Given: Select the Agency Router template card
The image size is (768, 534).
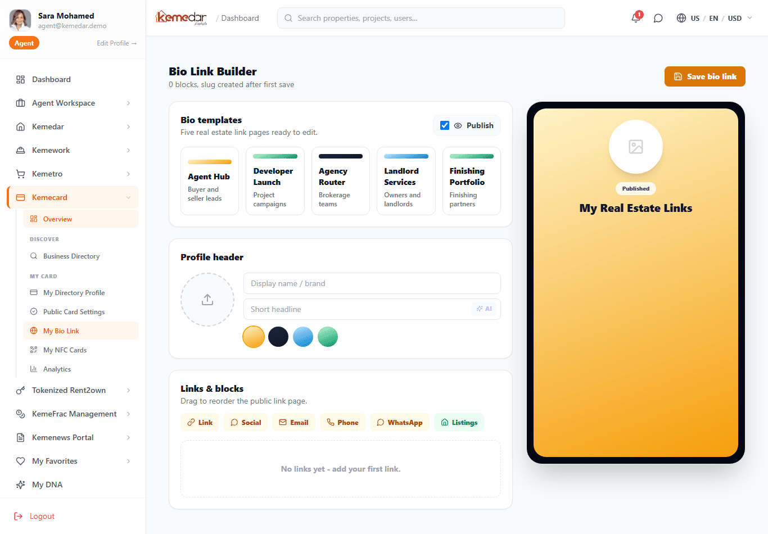Looking at the screenshot, I should tap(341, 181).
